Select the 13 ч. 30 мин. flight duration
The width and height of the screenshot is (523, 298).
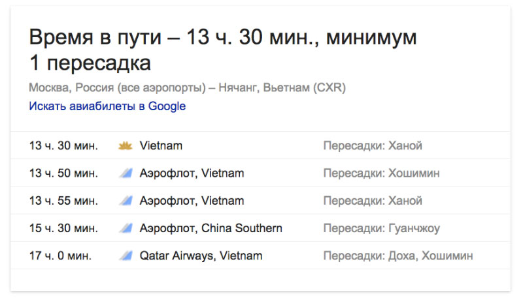coord(63,146)
